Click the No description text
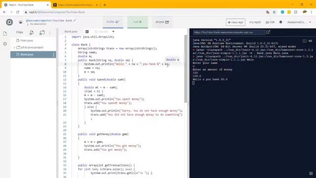Image resolution: width=316 pixels, height=178 pixels. click(38, 24)
